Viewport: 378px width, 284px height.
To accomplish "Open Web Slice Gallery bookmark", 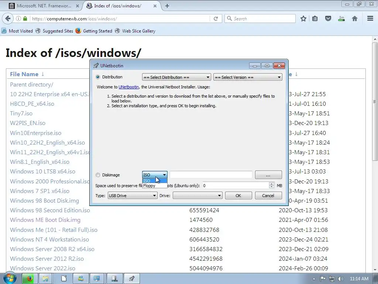I will click(x=135, y=31).
